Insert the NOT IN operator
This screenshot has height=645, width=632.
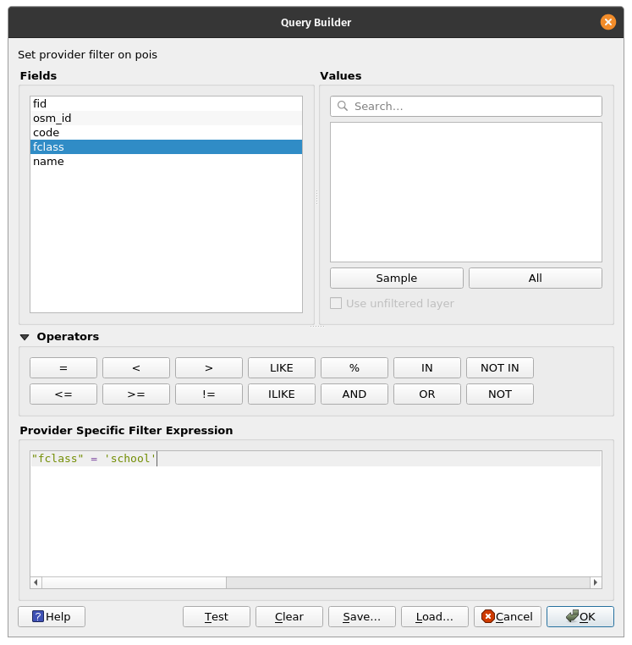pyautogui.click(x=500, y=367)
